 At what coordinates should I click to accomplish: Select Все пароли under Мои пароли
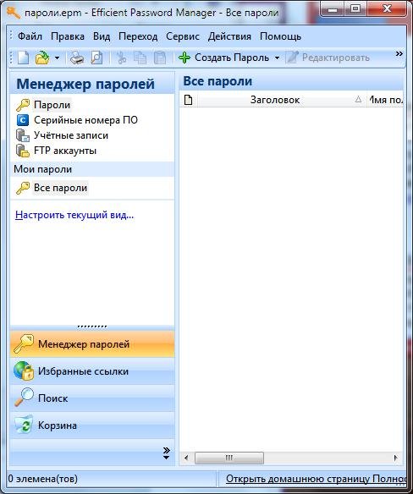click(x=52, y=188)
